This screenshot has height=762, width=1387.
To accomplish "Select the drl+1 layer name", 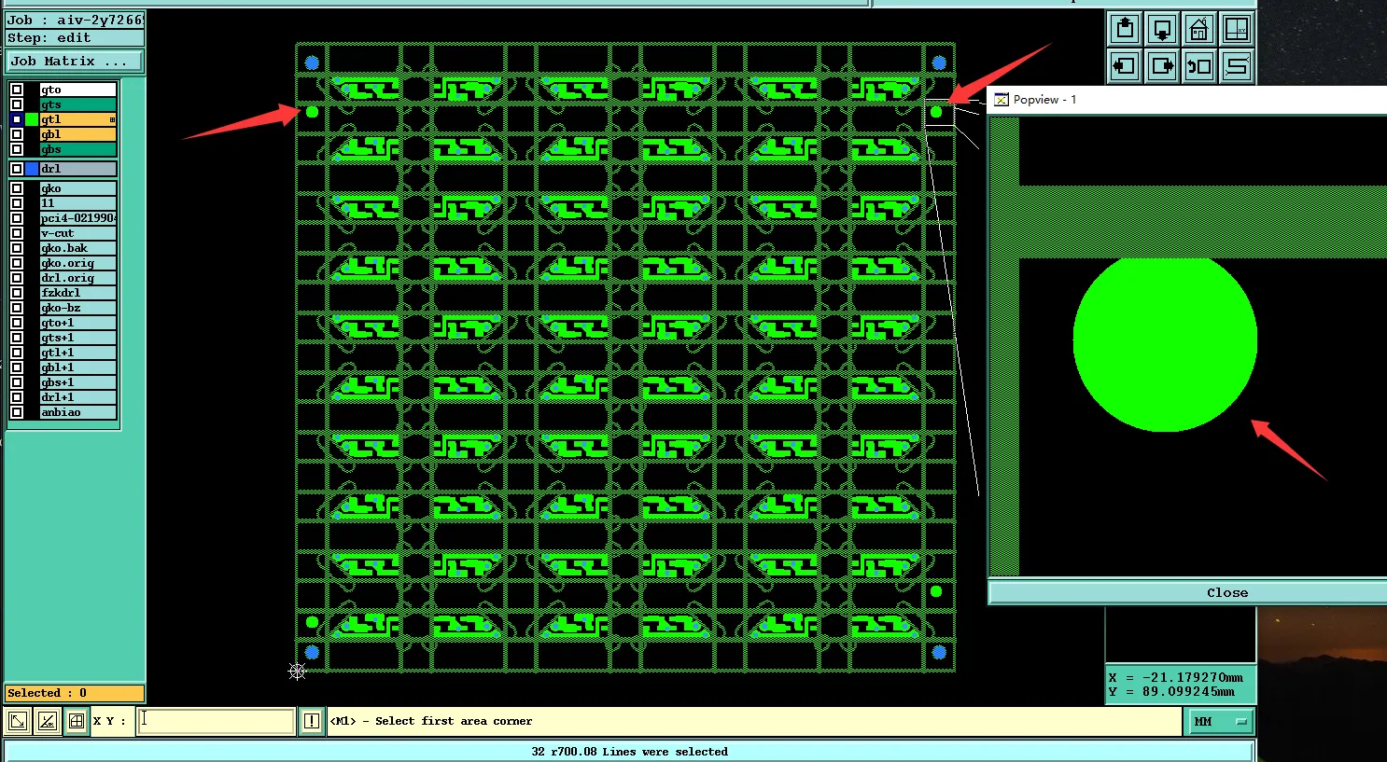I will pos(78,397).
